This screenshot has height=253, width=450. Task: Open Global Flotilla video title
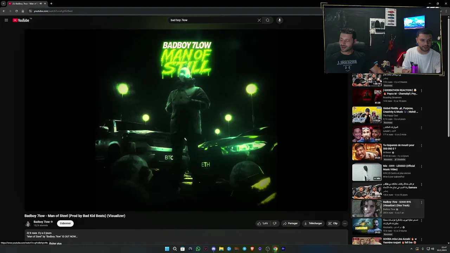click(x=400, y=110)
